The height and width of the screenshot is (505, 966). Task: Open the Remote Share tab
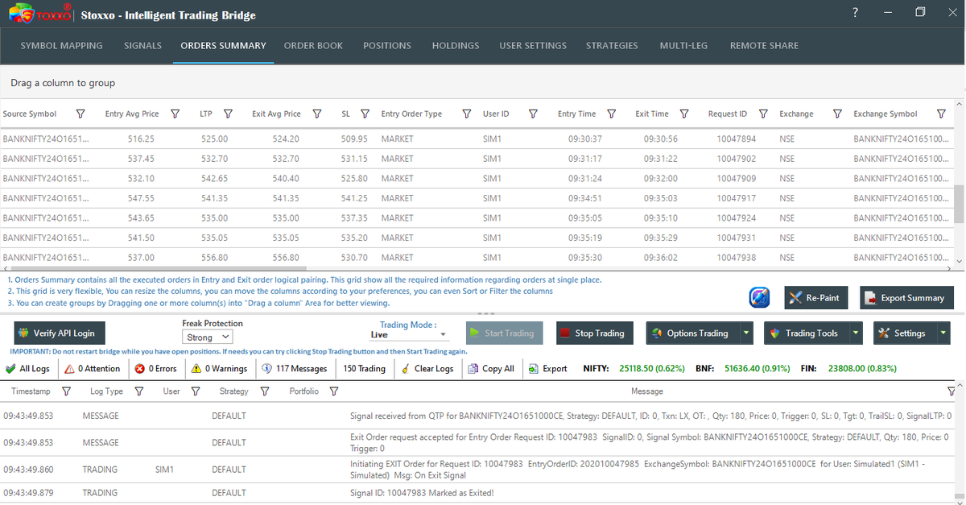764,46
